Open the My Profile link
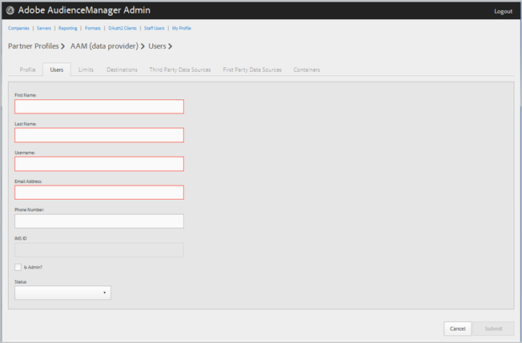Image resolution: width=522 pixels, height=343 pixels. tap(182, 28)
